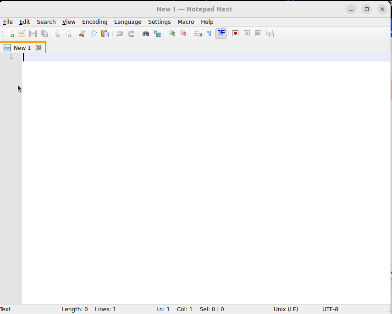Click Lines: 1 in status bar
Screen dimensions: 392x314
[105, 309]
